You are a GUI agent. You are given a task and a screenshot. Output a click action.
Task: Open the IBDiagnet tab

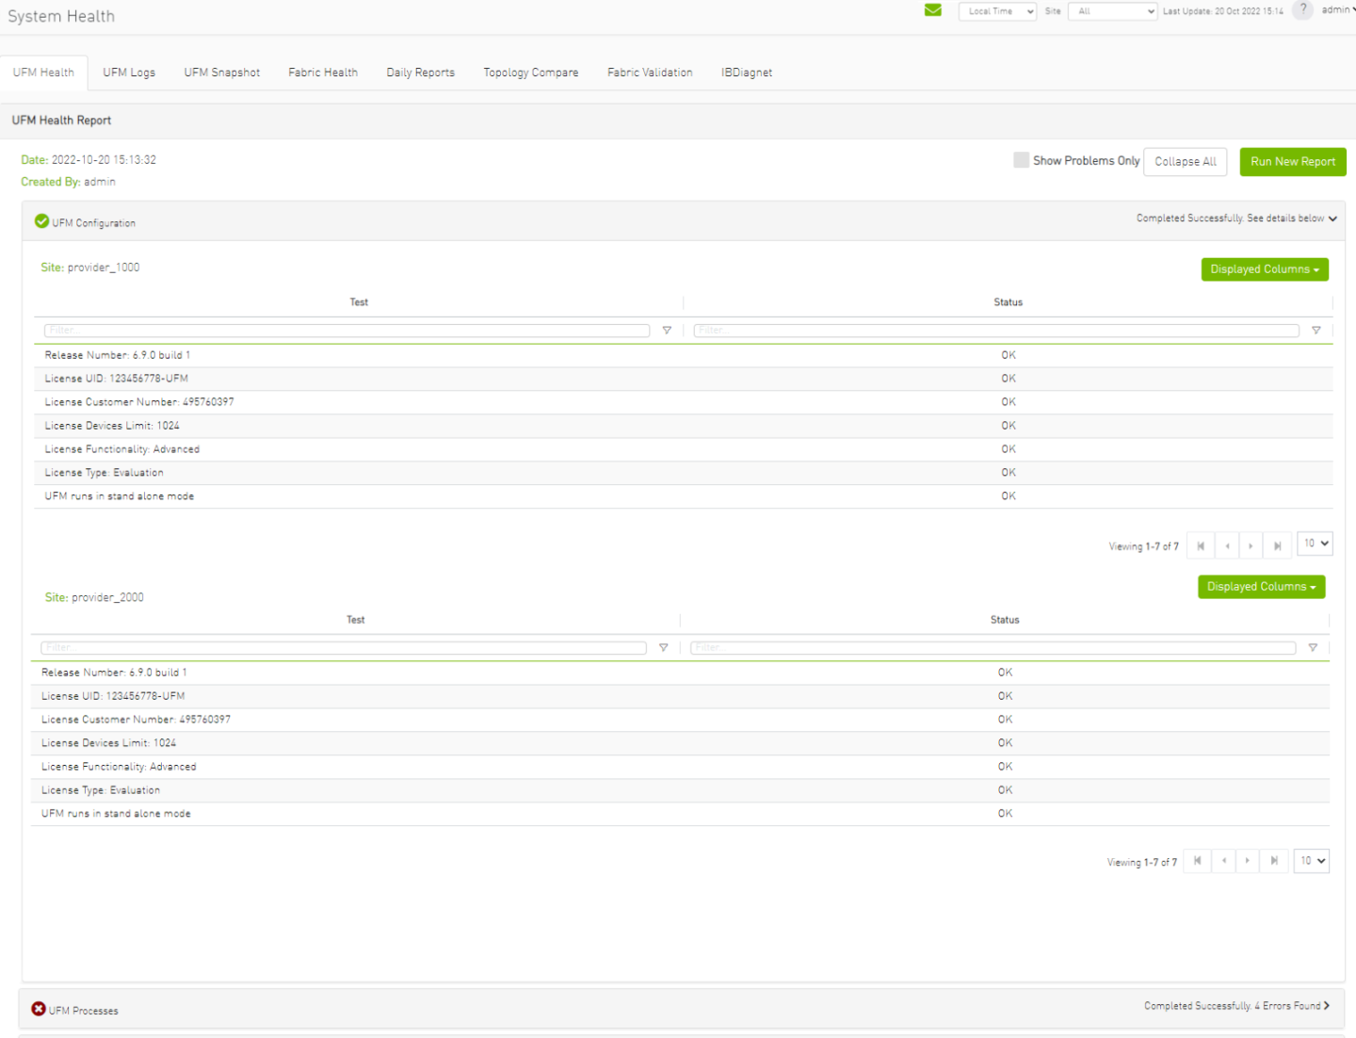coord(747,72)
